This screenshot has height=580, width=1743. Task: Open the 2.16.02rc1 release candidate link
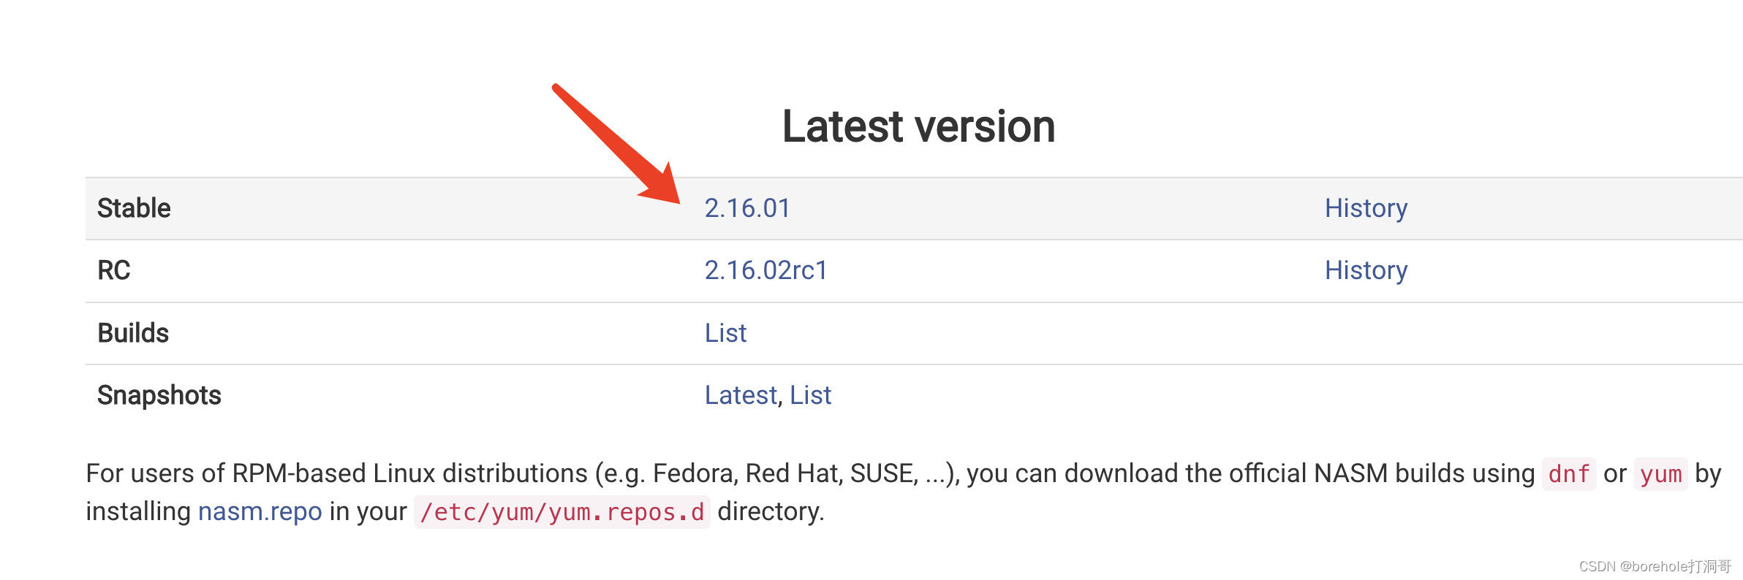(x=765, y=270)
